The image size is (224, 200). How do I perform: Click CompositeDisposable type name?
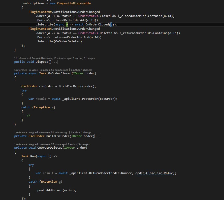tap(74, 3)
